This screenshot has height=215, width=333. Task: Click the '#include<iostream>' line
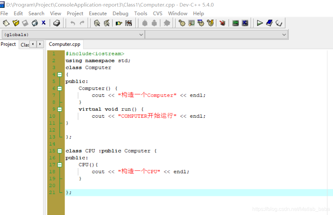coord(95,54)
